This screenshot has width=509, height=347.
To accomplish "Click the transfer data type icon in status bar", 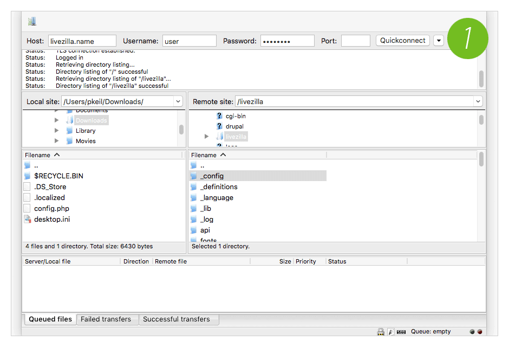I will pyautogui.click(x=391, y=332).
